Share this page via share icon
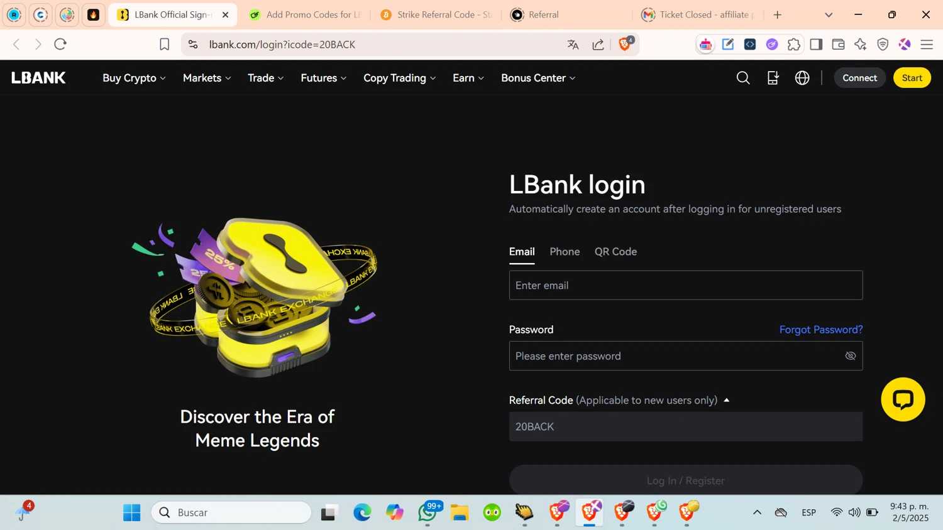The width and height of the screenshot is (943, 530). 598,45
